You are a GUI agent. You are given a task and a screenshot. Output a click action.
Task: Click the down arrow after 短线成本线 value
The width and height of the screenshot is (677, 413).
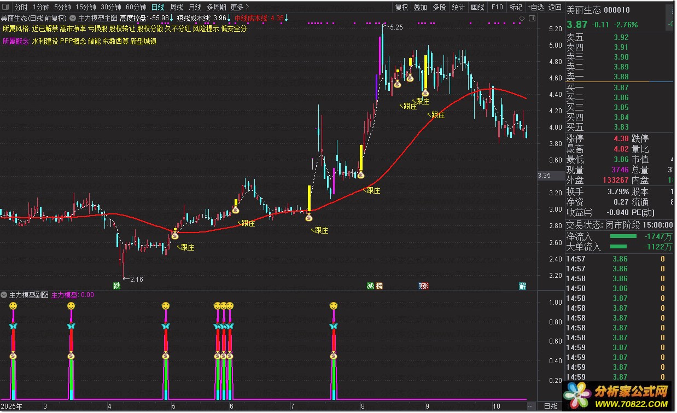point(229,18)
